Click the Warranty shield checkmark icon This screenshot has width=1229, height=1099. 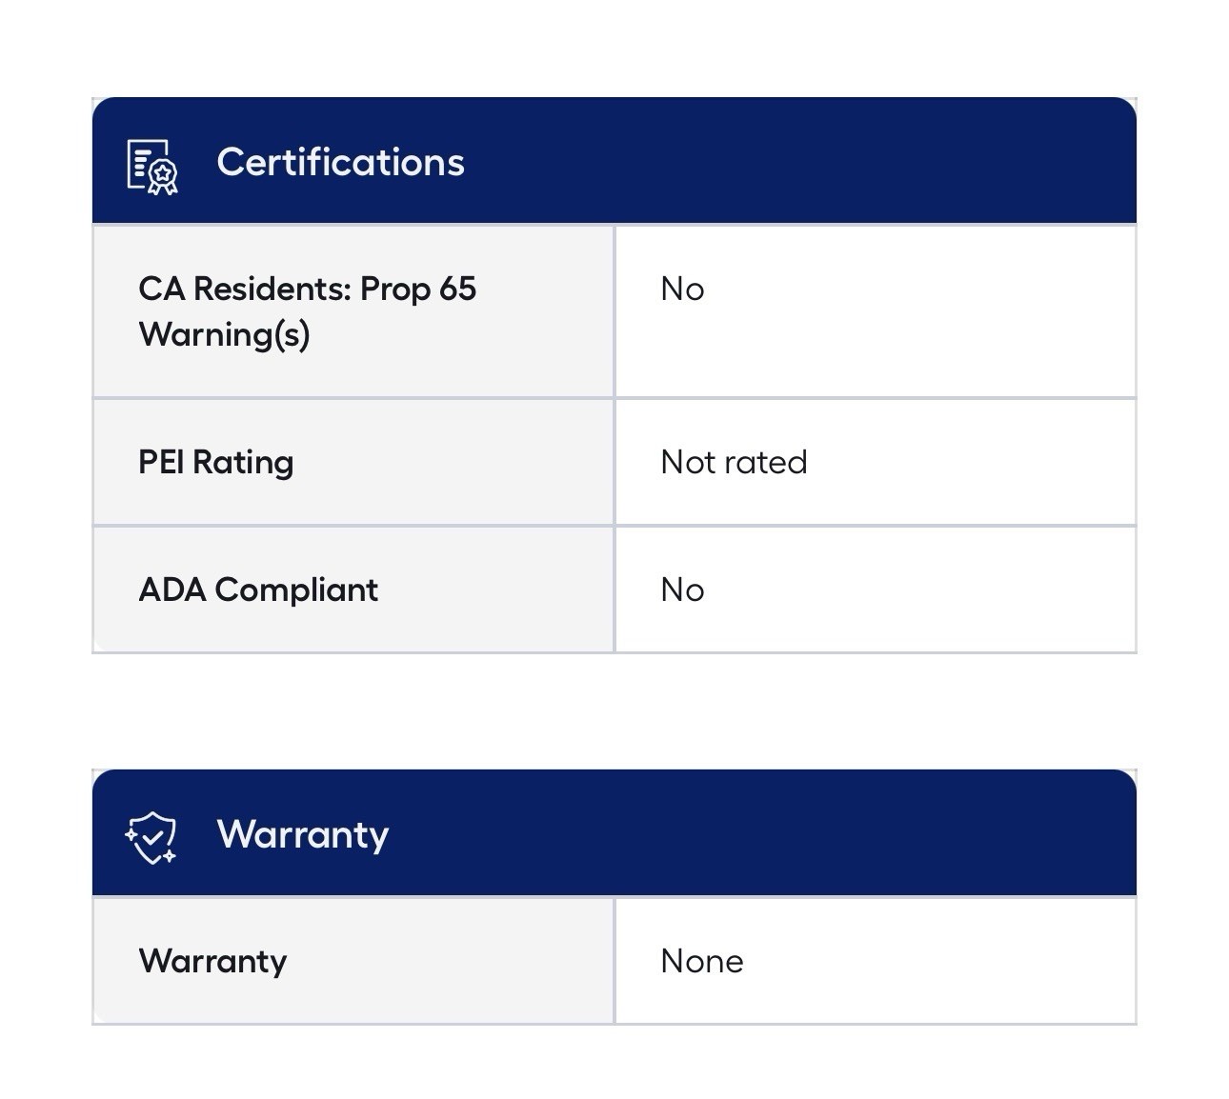151,838
